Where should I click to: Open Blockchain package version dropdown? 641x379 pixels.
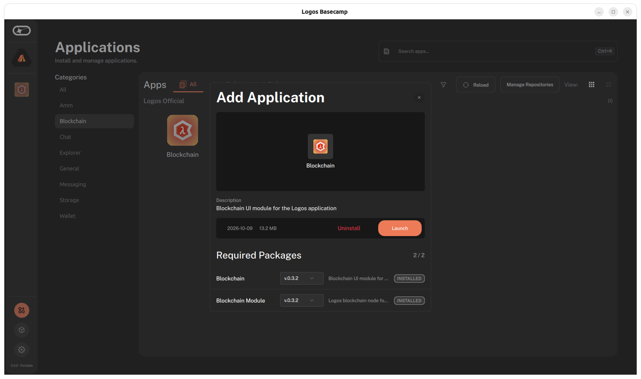(x=302, y=278)
